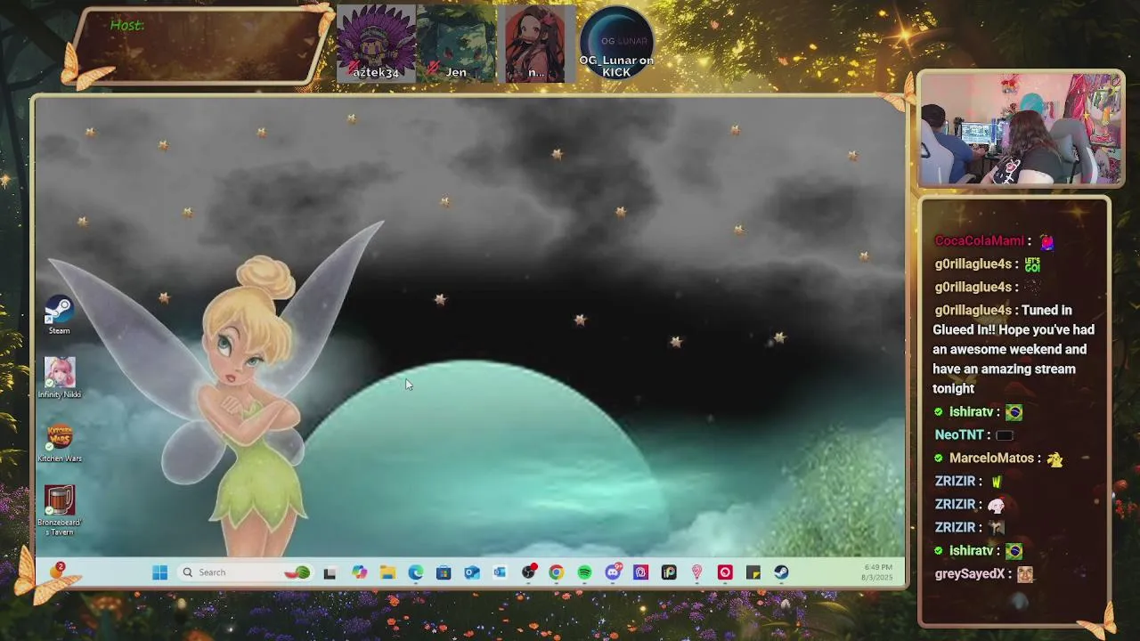This screenshot has height=641, width=1140.
Task: Open the Windows Start menu
Action: click(159, 572)
